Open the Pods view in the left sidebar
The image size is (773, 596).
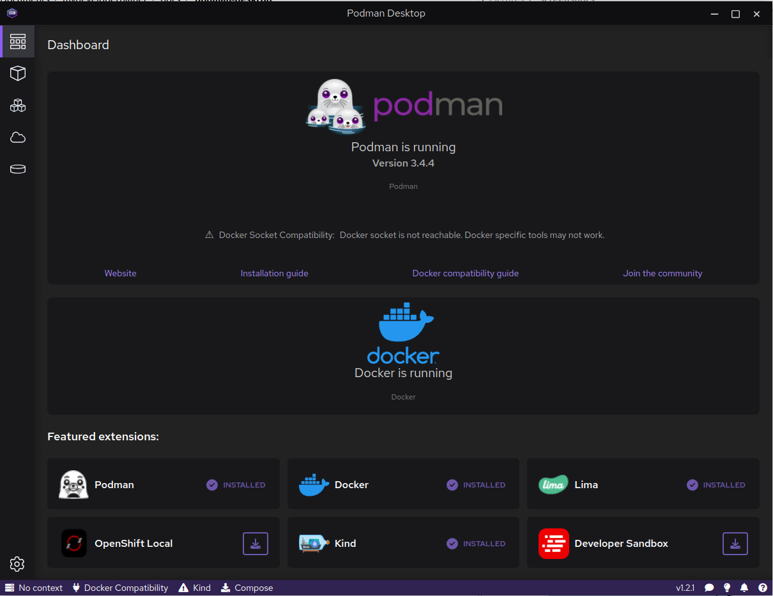point(17,105)
